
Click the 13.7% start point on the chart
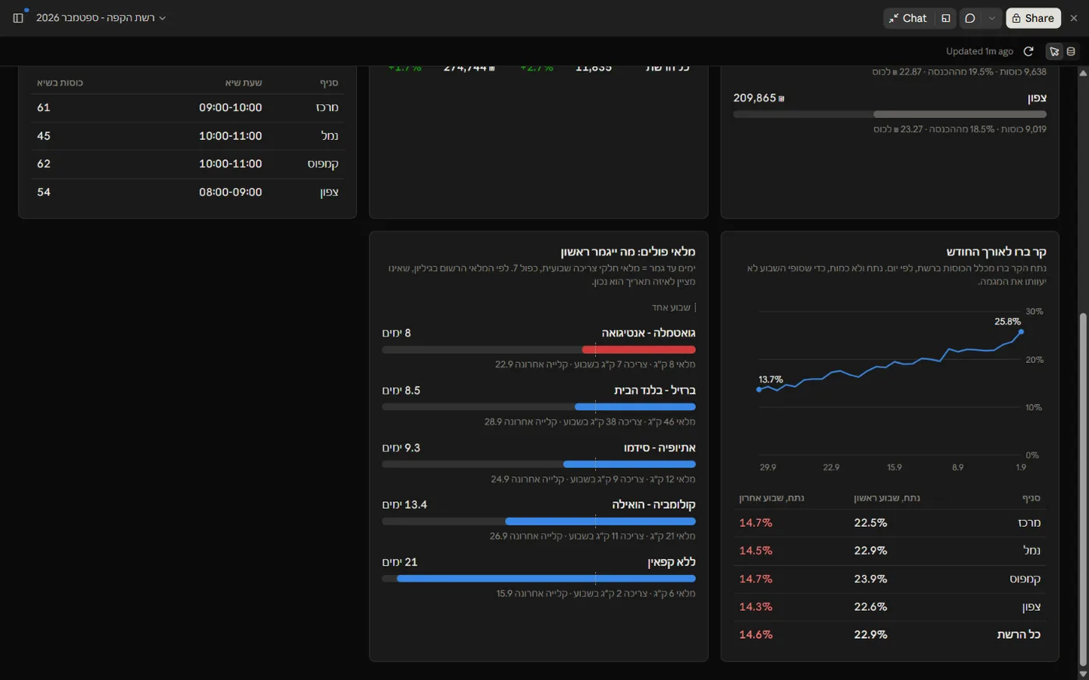tap(759, 389)
